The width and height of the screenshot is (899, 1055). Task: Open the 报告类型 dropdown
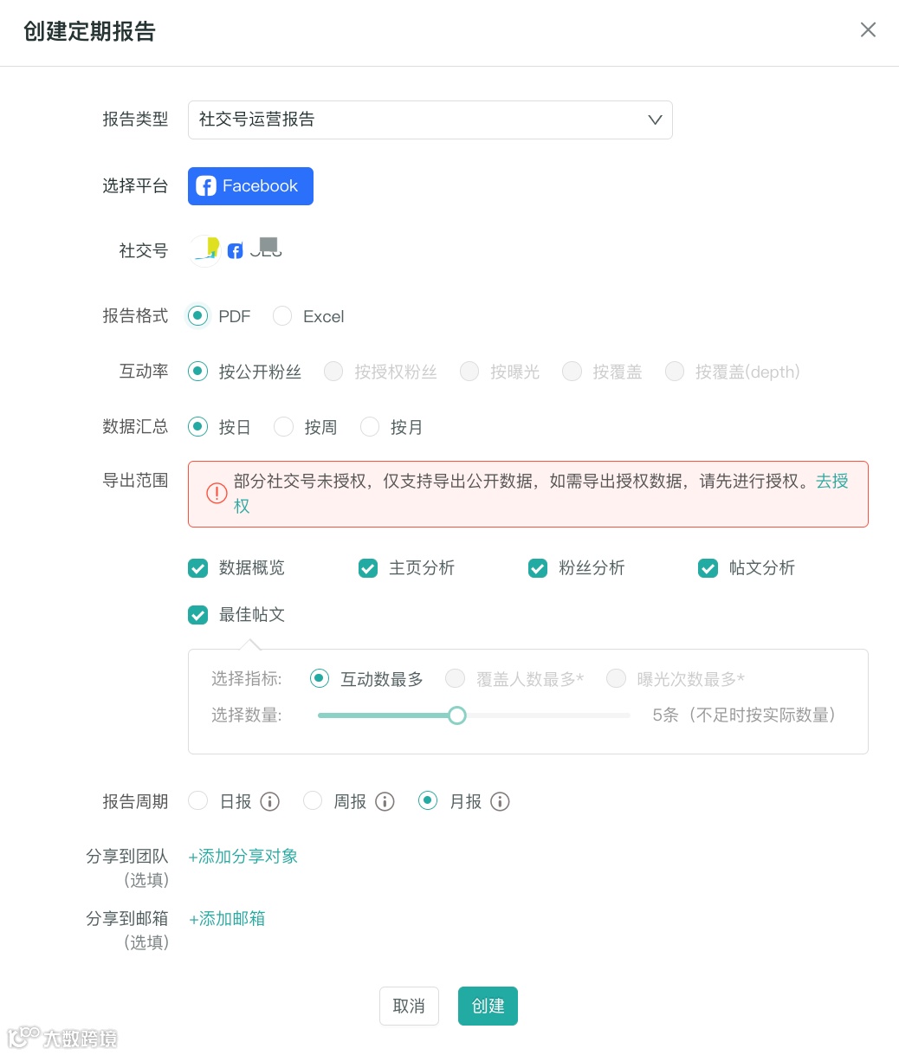[430, 120]
